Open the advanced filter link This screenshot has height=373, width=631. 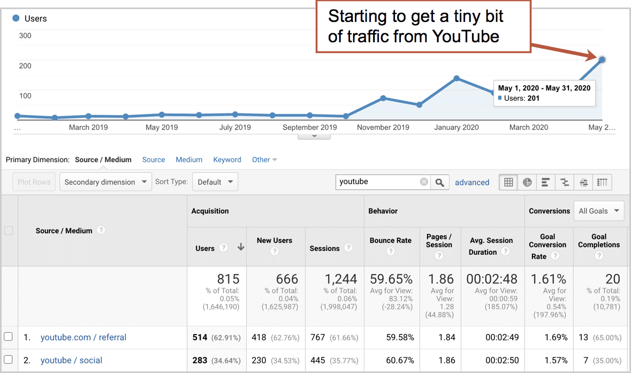[472, 182]
